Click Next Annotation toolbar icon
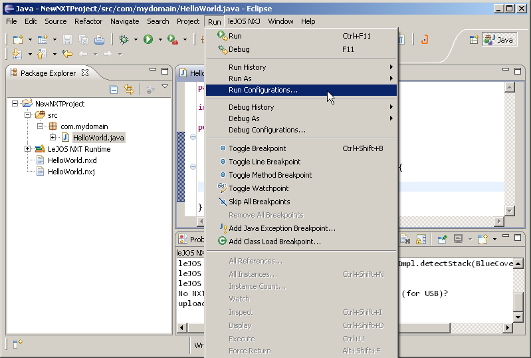The height and width of the screenshot is (358, 531). pyautogui.click(x=17, y=54)
